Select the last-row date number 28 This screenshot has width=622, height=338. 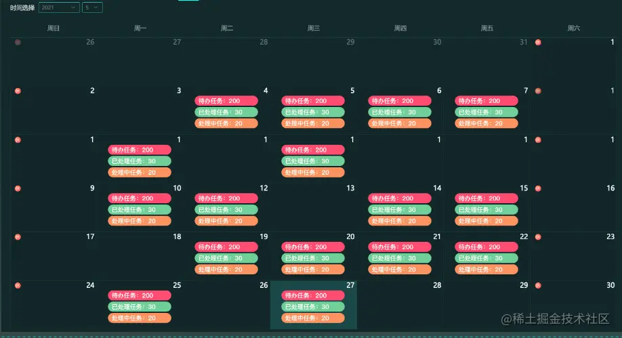[437, 285]
